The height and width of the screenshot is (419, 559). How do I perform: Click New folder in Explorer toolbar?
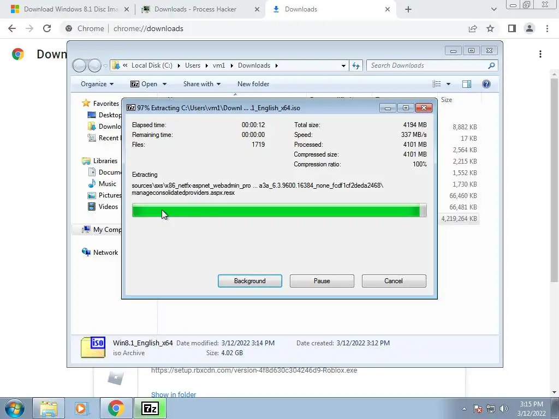tap(253, 84)
